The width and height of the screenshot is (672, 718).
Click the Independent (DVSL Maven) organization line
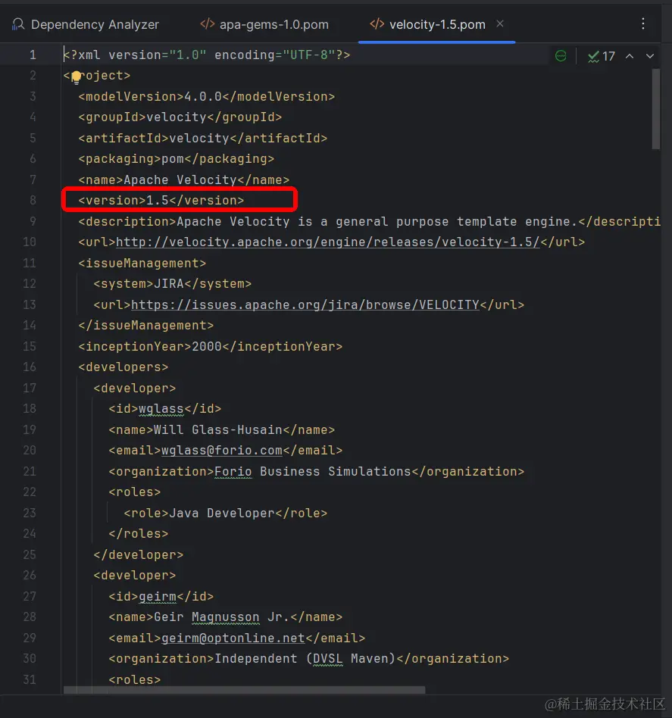tap(309, 659)
